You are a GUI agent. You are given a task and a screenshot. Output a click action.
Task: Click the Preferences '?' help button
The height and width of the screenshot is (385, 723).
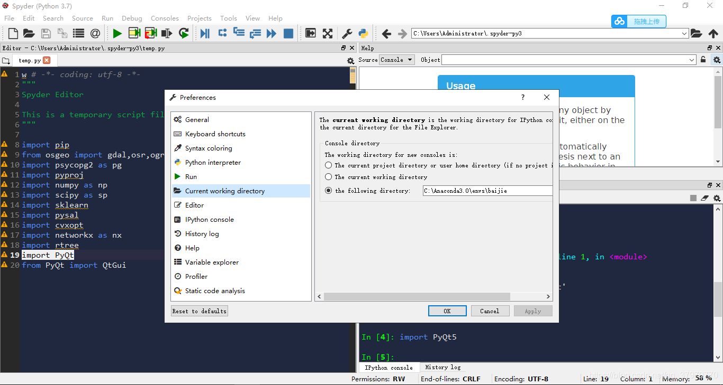coord(523,97)
